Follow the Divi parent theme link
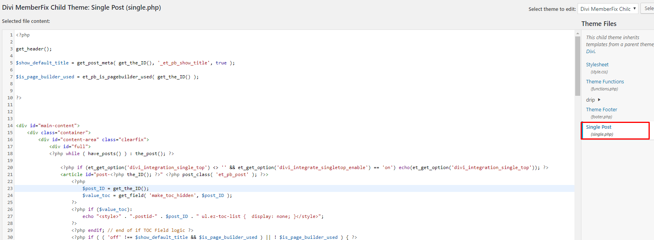This screenshot has width=654, height=240. [x=590, y=52]
